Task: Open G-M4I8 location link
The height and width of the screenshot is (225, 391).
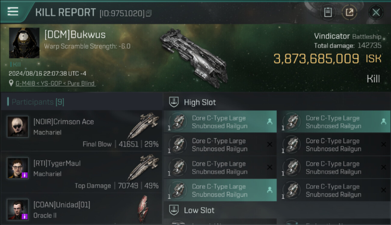Action: (55, 83)
